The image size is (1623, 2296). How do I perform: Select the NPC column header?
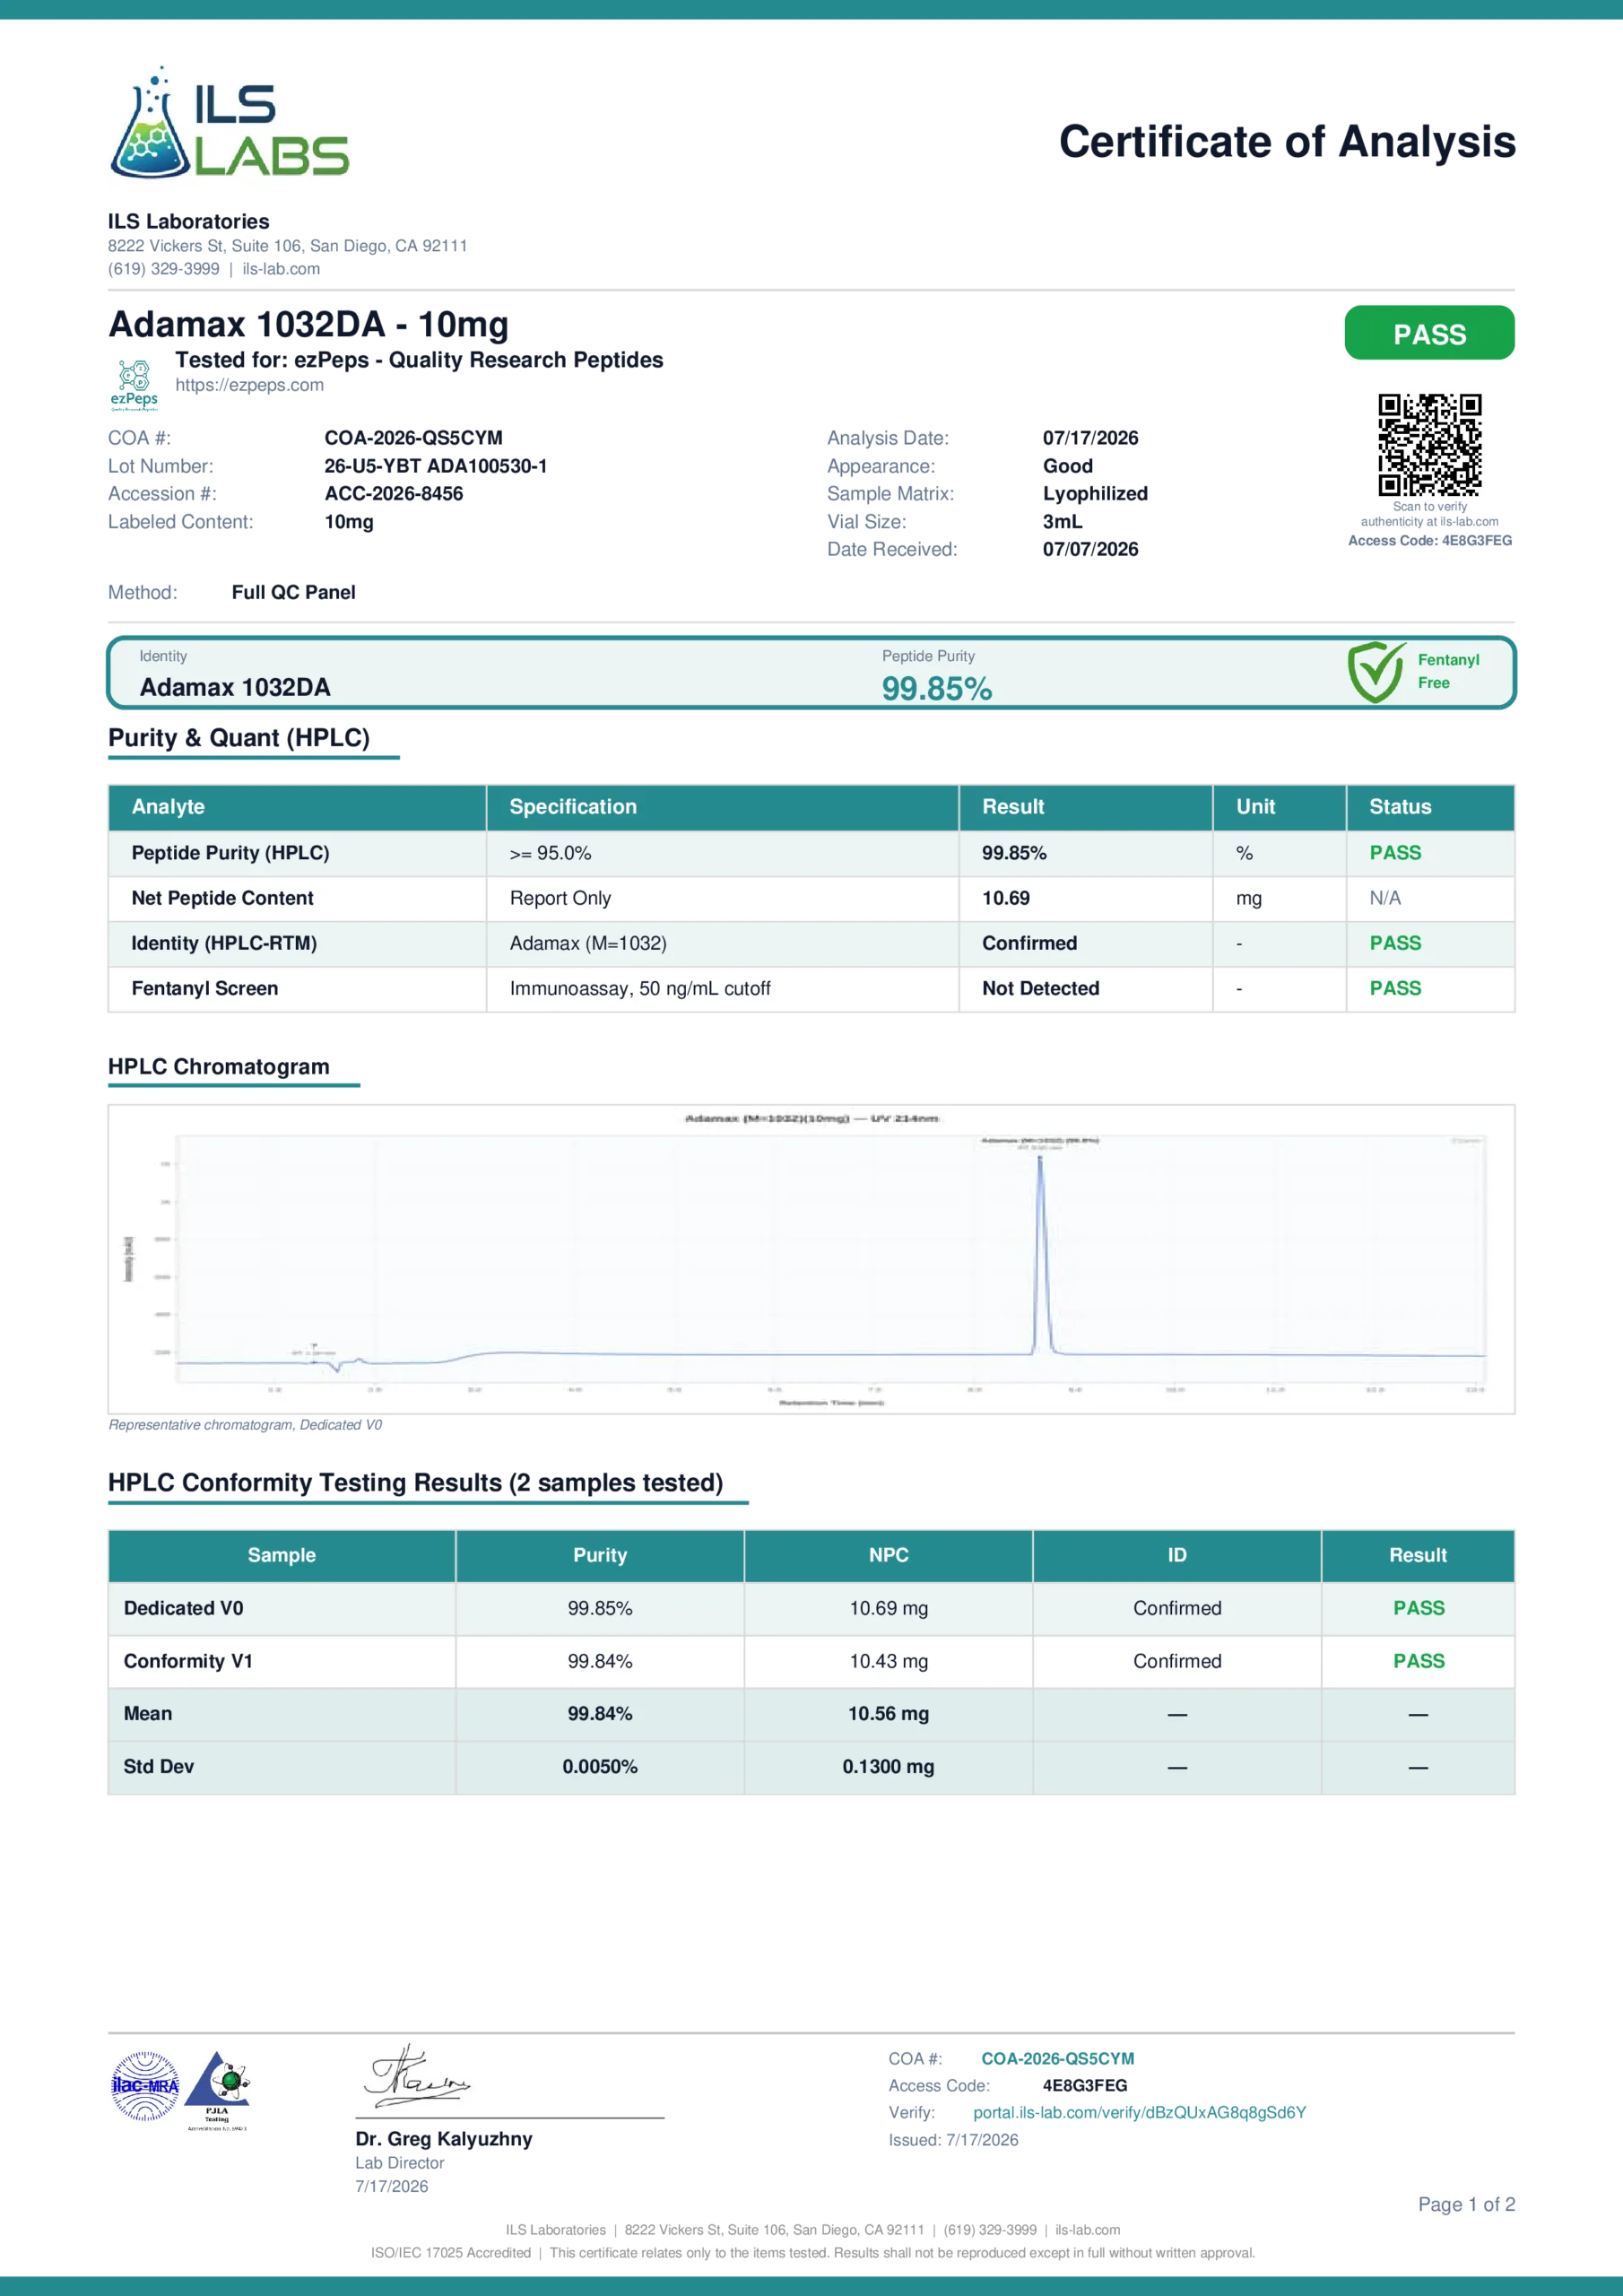click(888, 1555)
